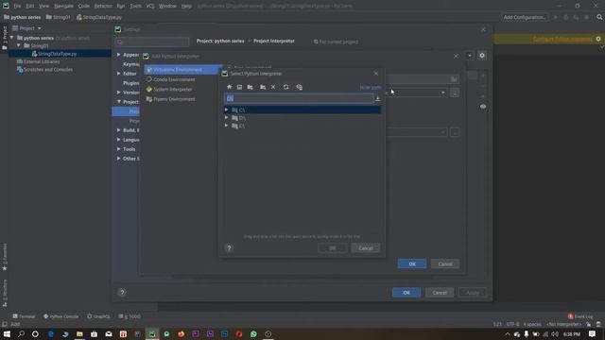
Task: Click the Firefox icon on the taskbar
Action: tap(181, 333)
